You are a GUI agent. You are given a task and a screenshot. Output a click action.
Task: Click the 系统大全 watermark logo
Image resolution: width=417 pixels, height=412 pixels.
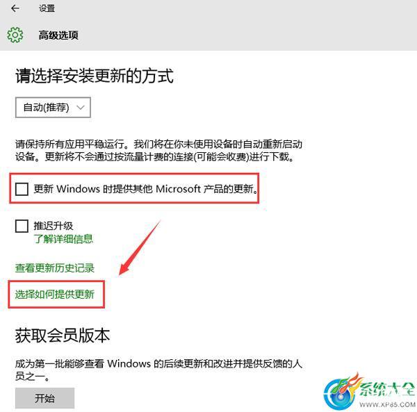click(x=369, y=390)
